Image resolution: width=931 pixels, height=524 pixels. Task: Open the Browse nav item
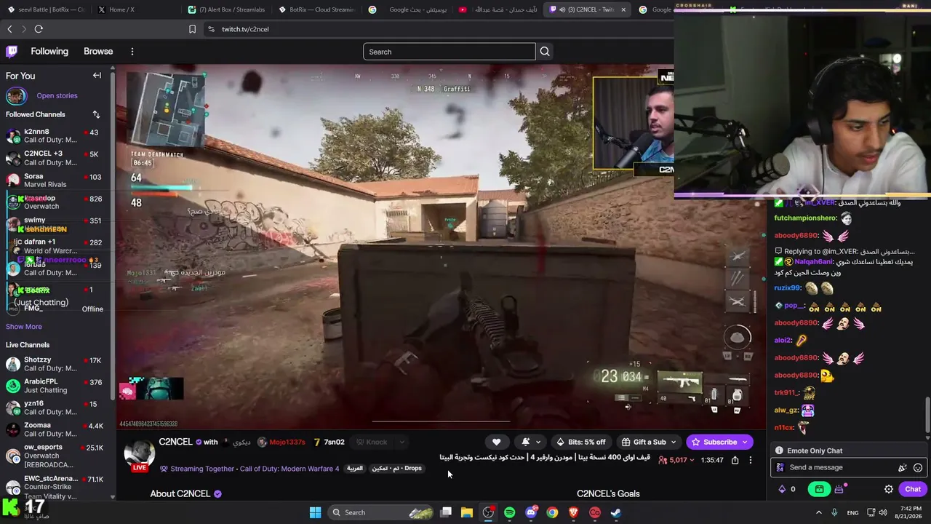tap(98, 52)
